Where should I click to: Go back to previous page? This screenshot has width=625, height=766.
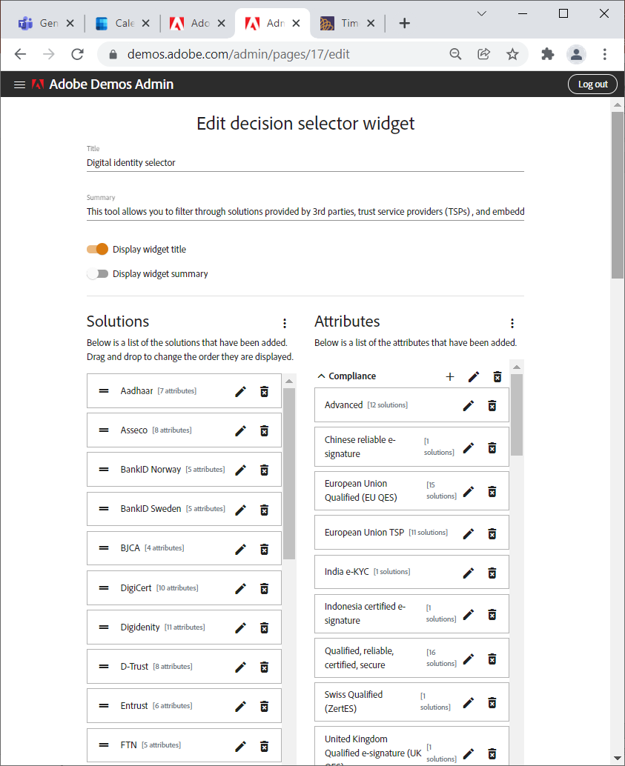click(x=21, y=54)
